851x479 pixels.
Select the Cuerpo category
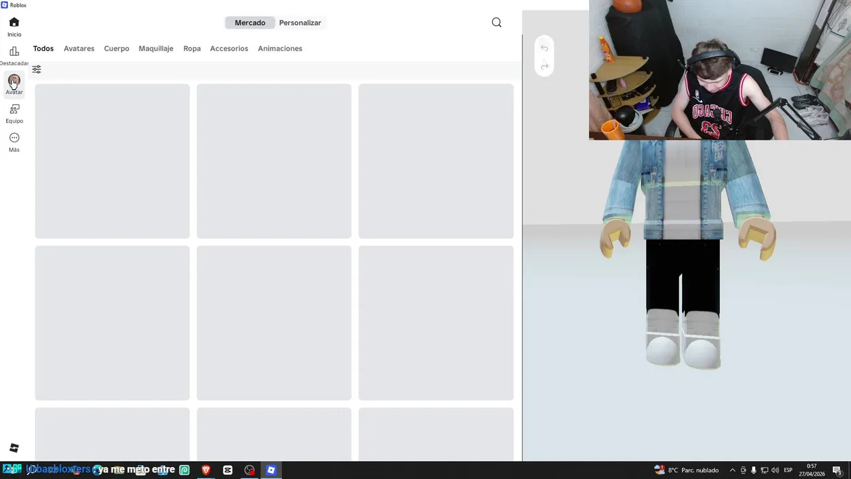coord(116,49)
